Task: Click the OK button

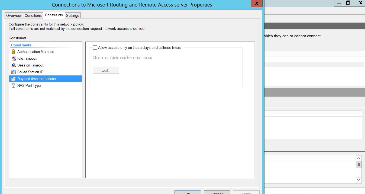Action: (188, 192)
